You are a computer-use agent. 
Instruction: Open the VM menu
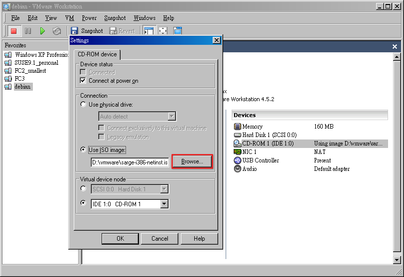[69, 18]
